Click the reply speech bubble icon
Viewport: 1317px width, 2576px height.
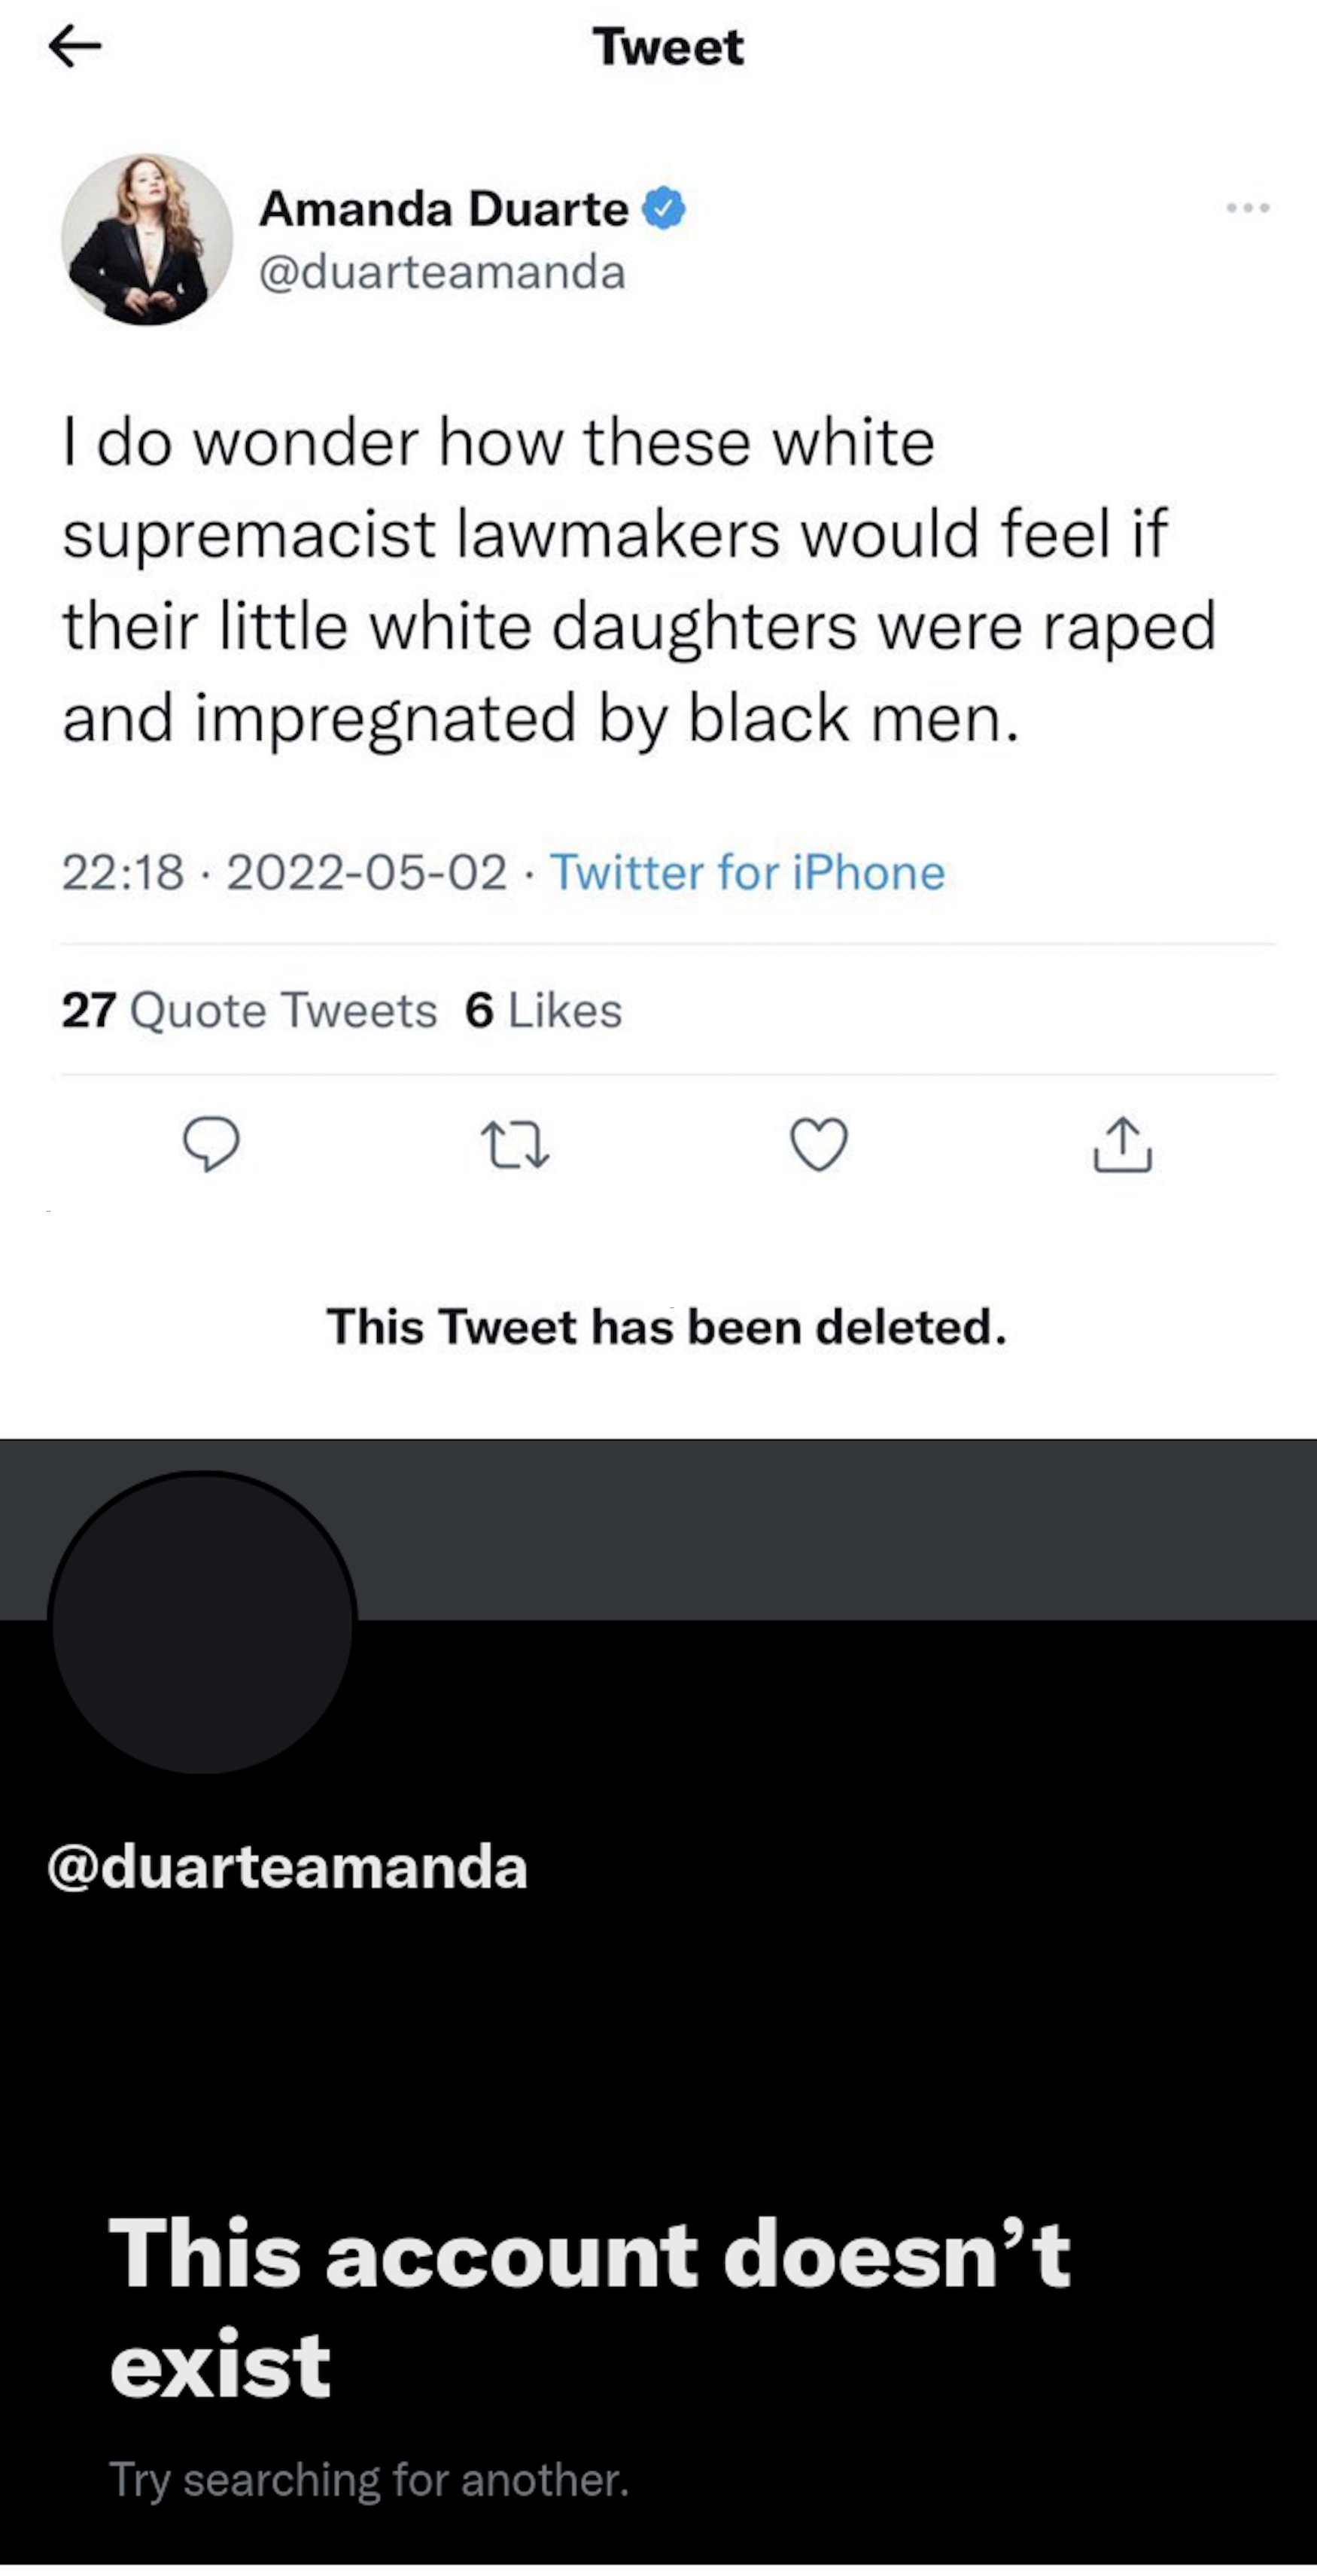tap(211, 1143)
